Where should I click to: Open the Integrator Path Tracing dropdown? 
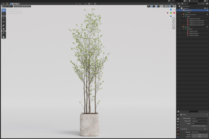[200, 132]
